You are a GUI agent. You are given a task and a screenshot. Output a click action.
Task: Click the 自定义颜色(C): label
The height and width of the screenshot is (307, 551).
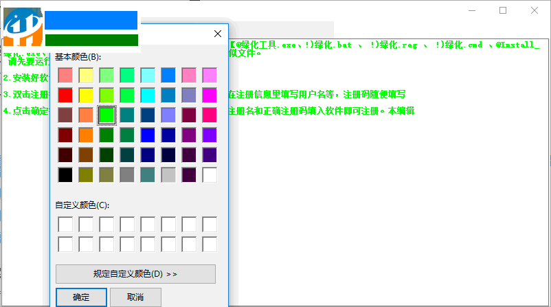(x=82, y=205)
